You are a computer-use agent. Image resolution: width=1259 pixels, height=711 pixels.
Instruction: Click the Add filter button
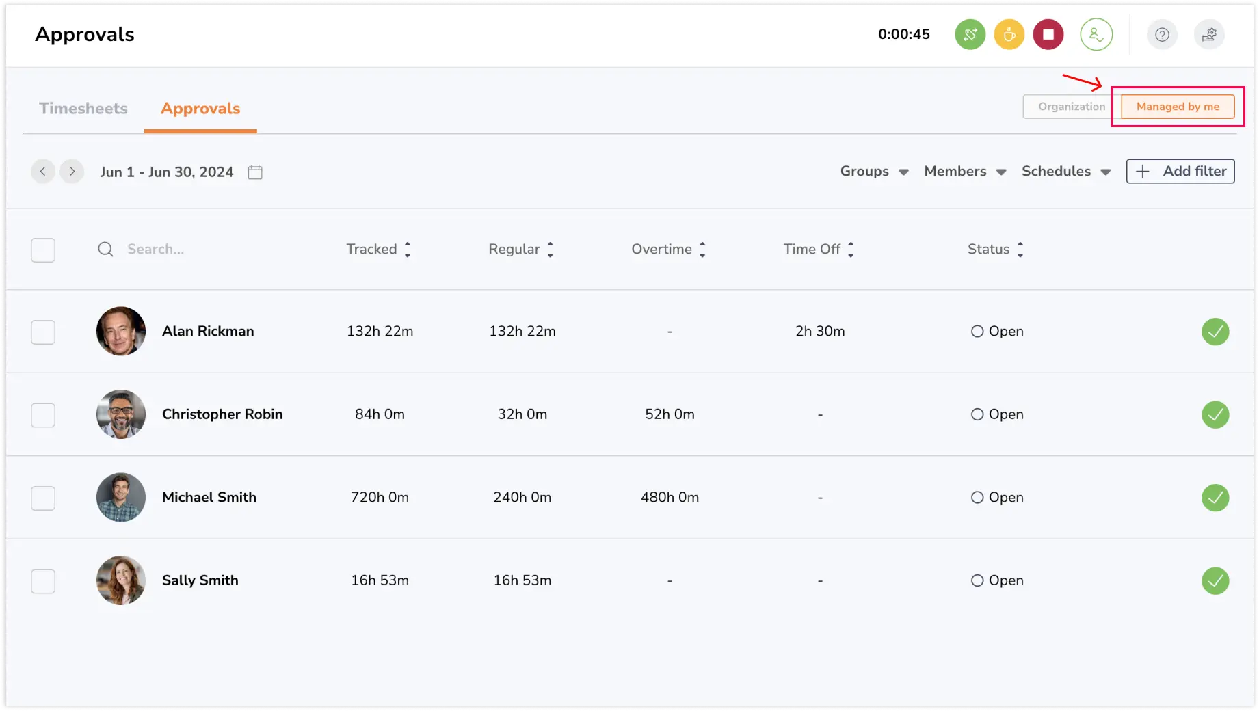click(1180, 172)
